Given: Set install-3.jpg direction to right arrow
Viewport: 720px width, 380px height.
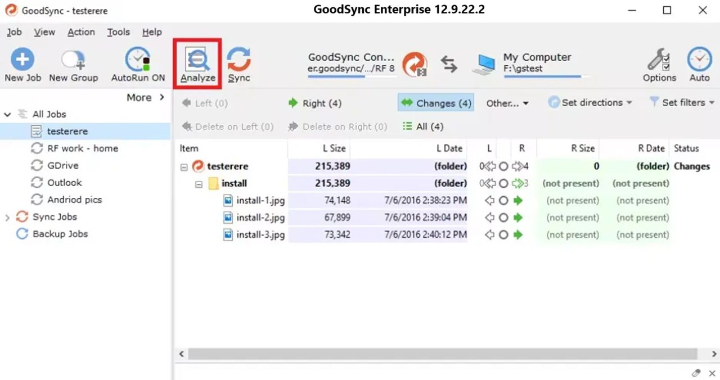Looking at the screenshot, I should tap(518, 234).
